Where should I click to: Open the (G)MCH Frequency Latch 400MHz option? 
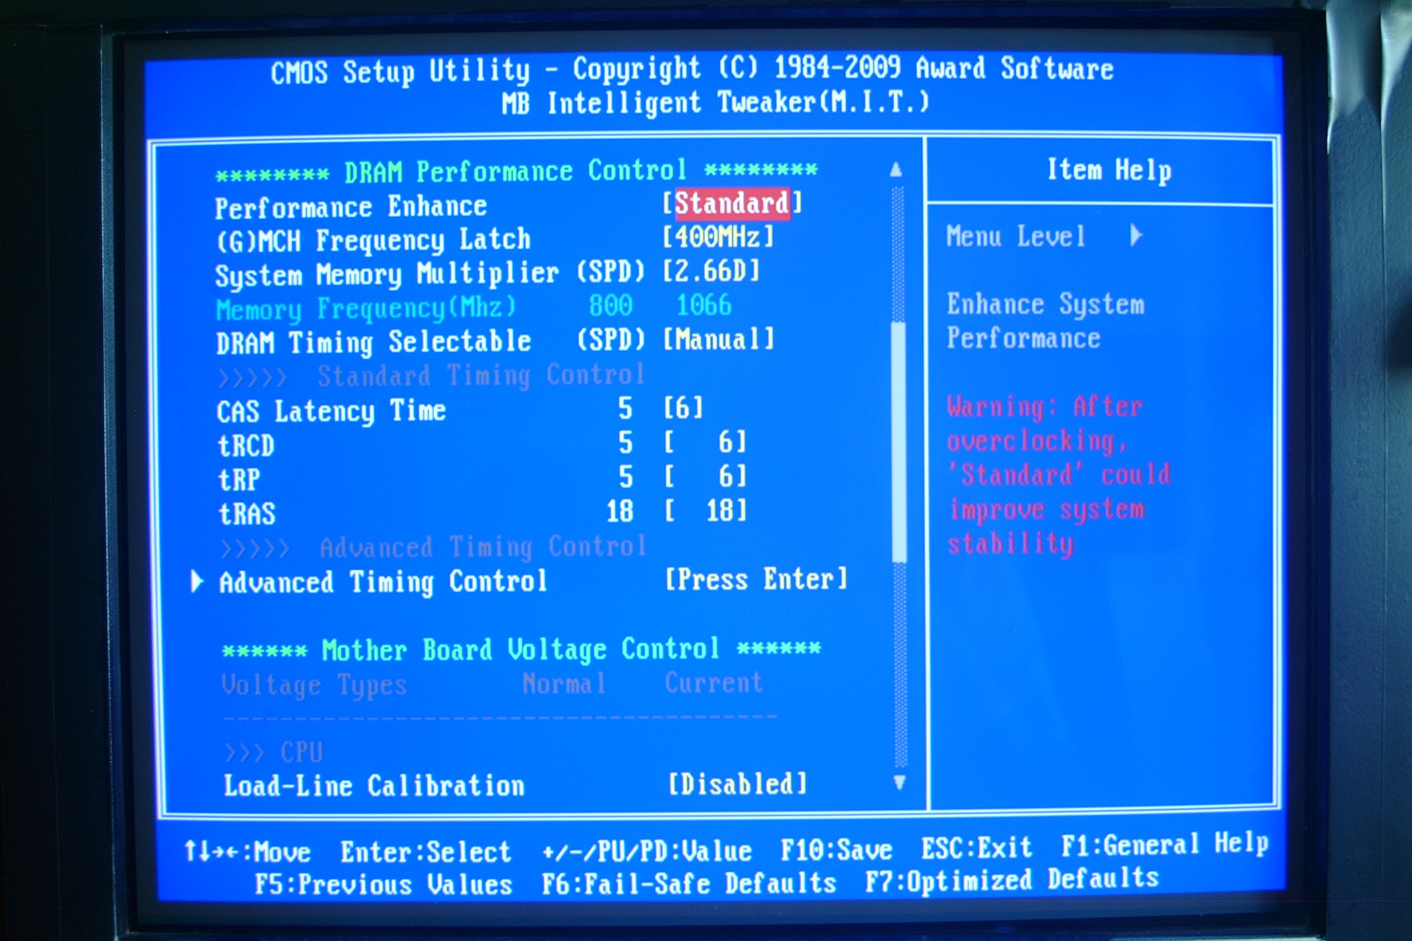pyautogui.click(x=718, y=237)
